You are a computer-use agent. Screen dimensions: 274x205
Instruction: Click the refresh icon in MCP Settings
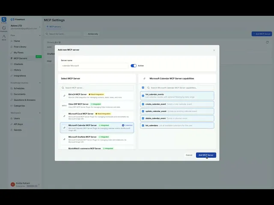267,42
